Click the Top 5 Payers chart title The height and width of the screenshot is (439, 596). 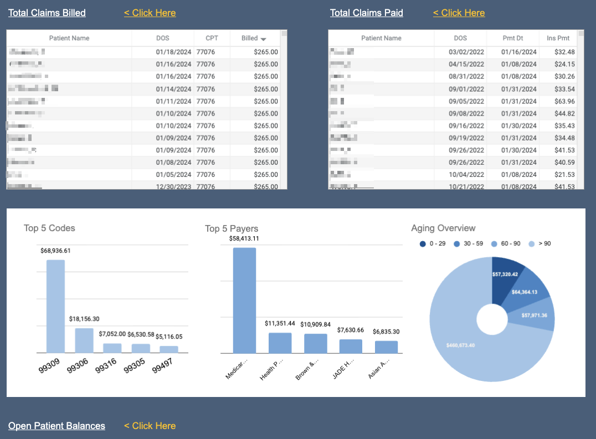[x=232, y=228]
